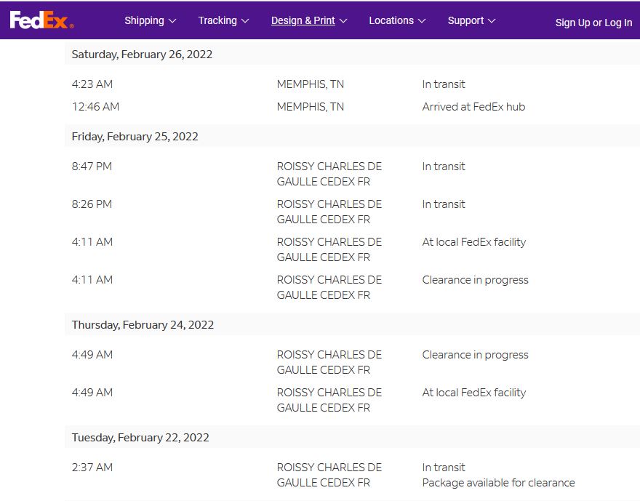Screen dimensions: 640x501
Task: Expand the Locations chevron arrow
Action: tap(422, 21)
